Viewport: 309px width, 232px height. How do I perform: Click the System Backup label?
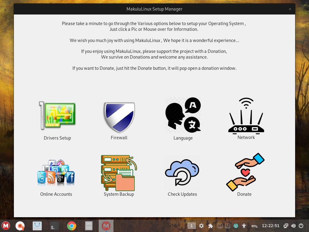[x=119, y=194]
